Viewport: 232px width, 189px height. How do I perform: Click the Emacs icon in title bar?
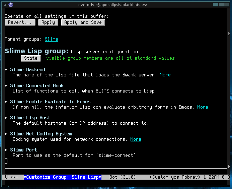pyautogui.click(x=11, y=5)
